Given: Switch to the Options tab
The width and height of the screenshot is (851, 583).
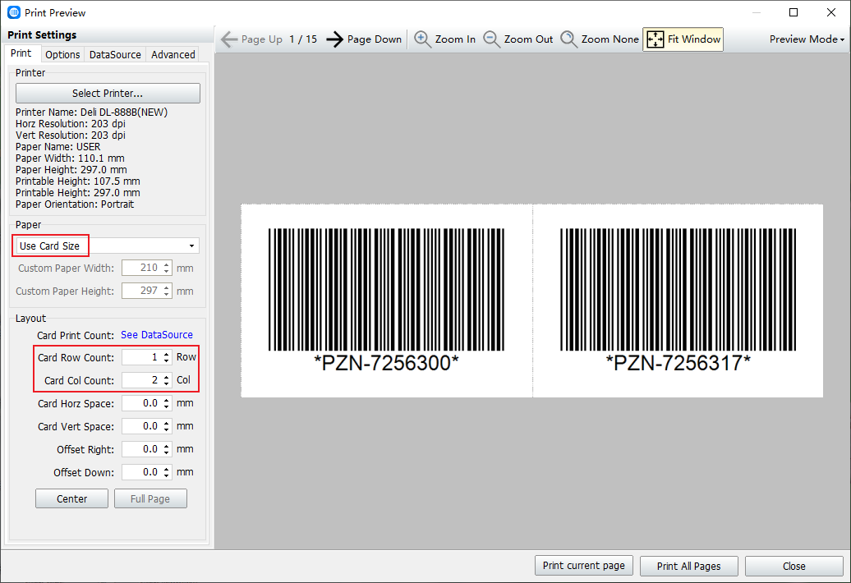Looking at the screenshot, I should click(62, 54).
